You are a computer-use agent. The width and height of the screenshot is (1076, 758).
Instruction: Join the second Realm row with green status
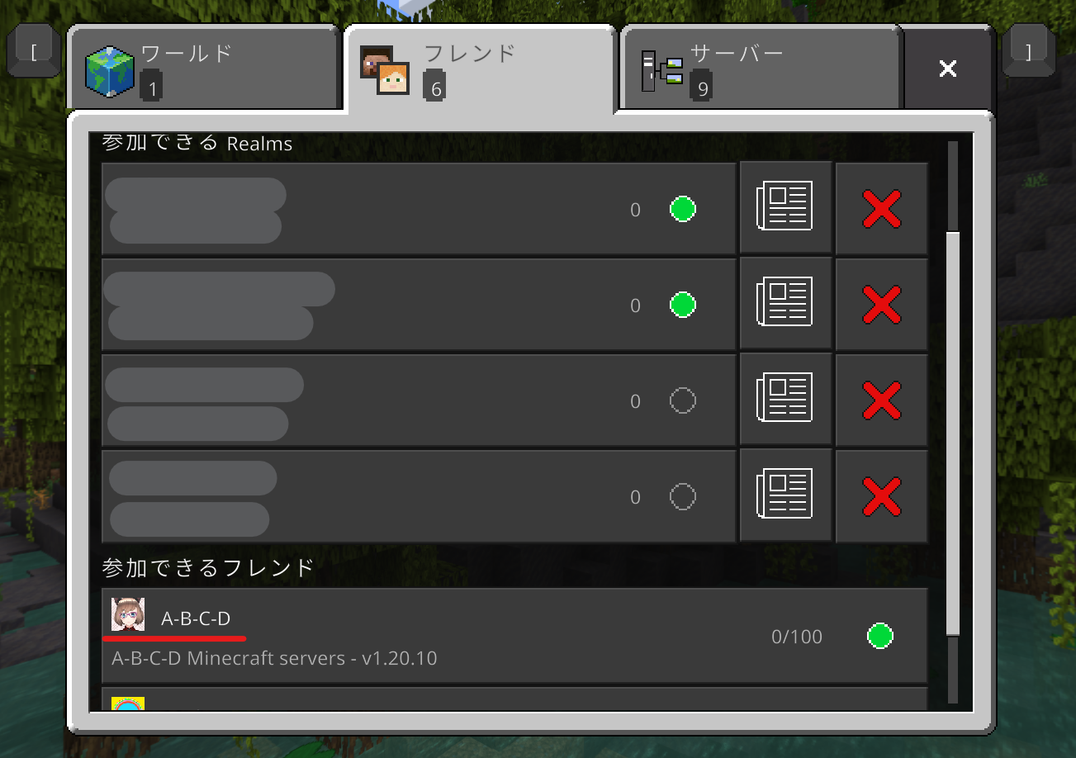pos(419,304)
